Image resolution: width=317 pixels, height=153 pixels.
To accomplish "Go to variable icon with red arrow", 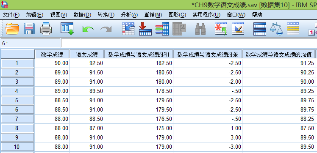I will (x=145, y=29).
